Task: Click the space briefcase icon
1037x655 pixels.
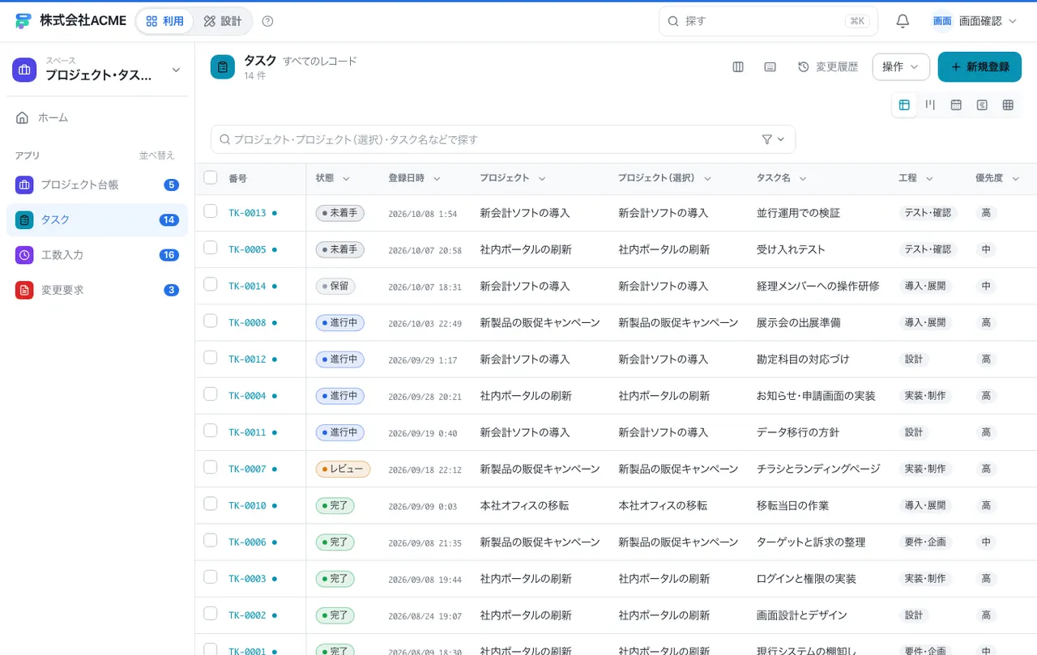Action: point(24,70)
